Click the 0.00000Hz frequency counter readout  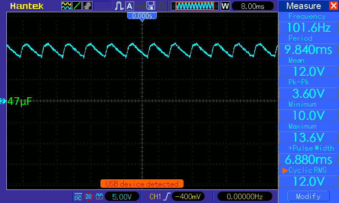(x=245, y=197)
